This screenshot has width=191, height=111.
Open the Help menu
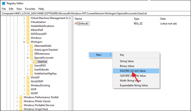(41, 9)
